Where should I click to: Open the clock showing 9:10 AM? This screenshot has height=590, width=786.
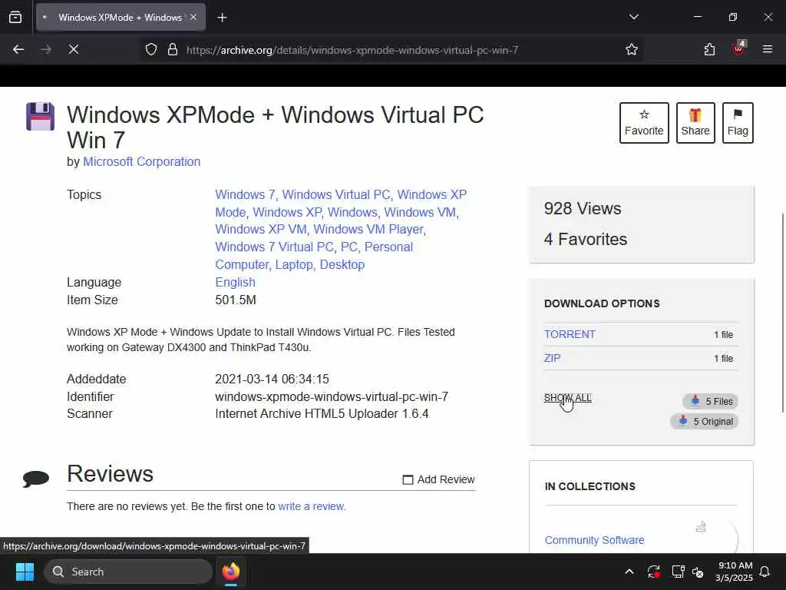[x=734, y=572]
